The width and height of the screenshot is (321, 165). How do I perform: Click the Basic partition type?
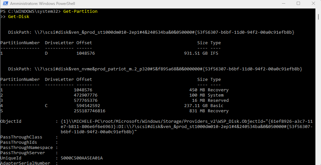coord(217,105)
